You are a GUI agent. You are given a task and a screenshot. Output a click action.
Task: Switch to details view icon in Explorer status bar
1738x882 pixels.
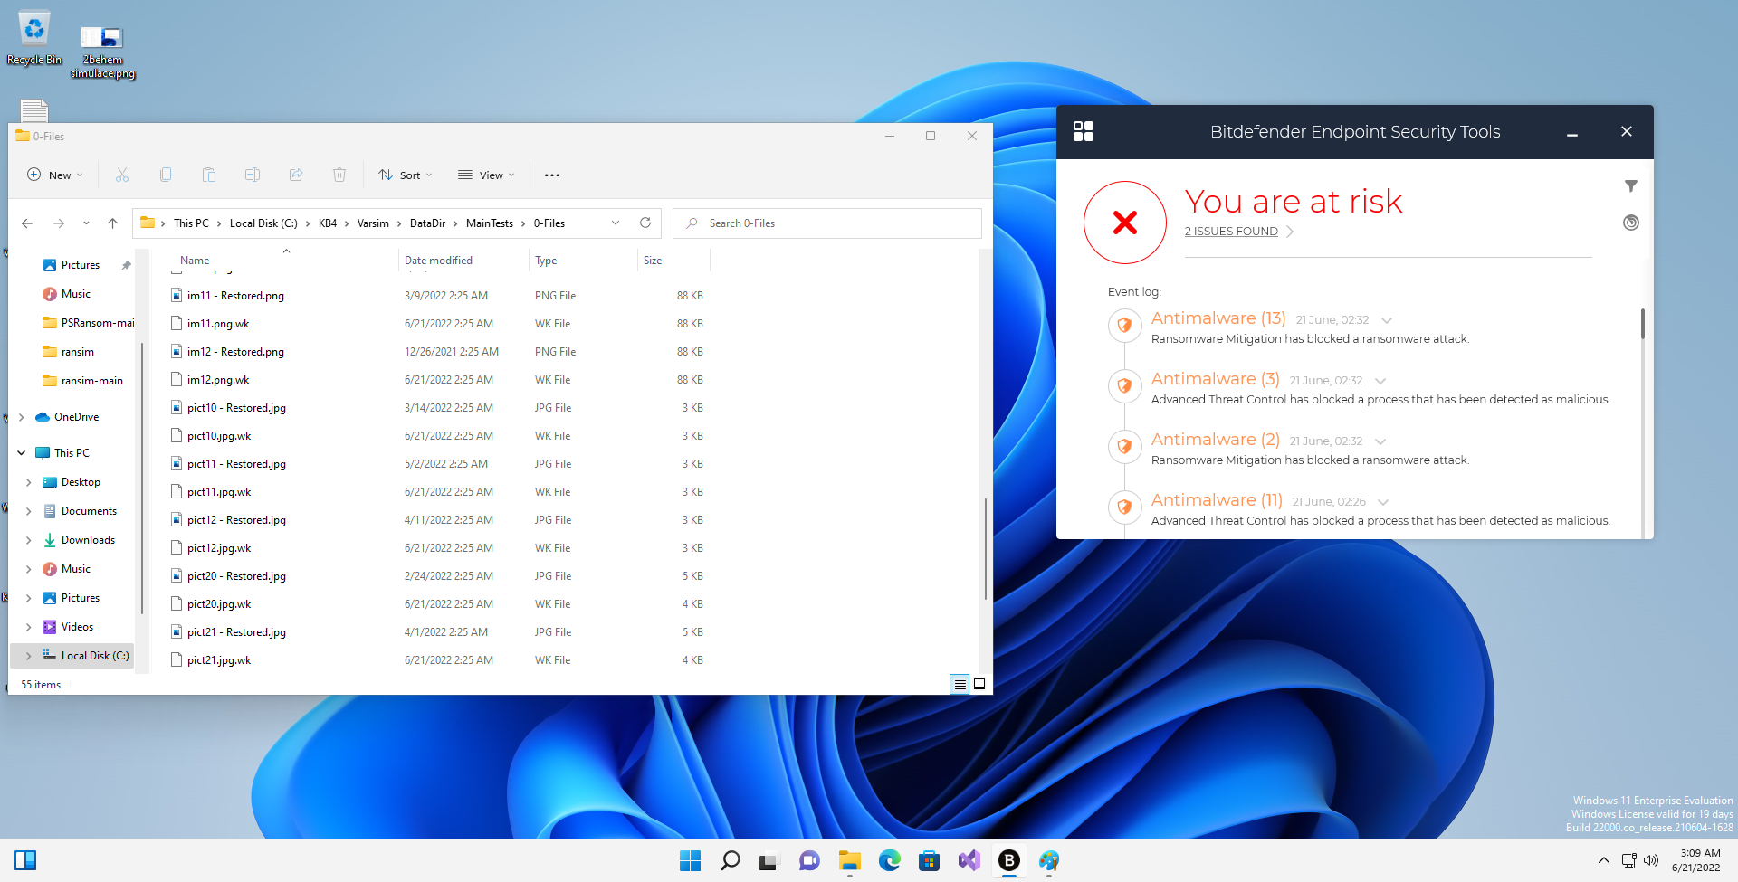click(x=960, y=685)
